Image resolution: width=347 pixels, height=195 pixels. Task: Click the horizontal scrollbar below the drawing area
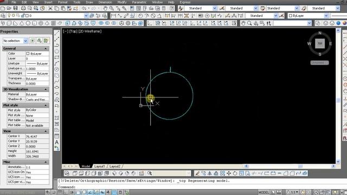290,166
